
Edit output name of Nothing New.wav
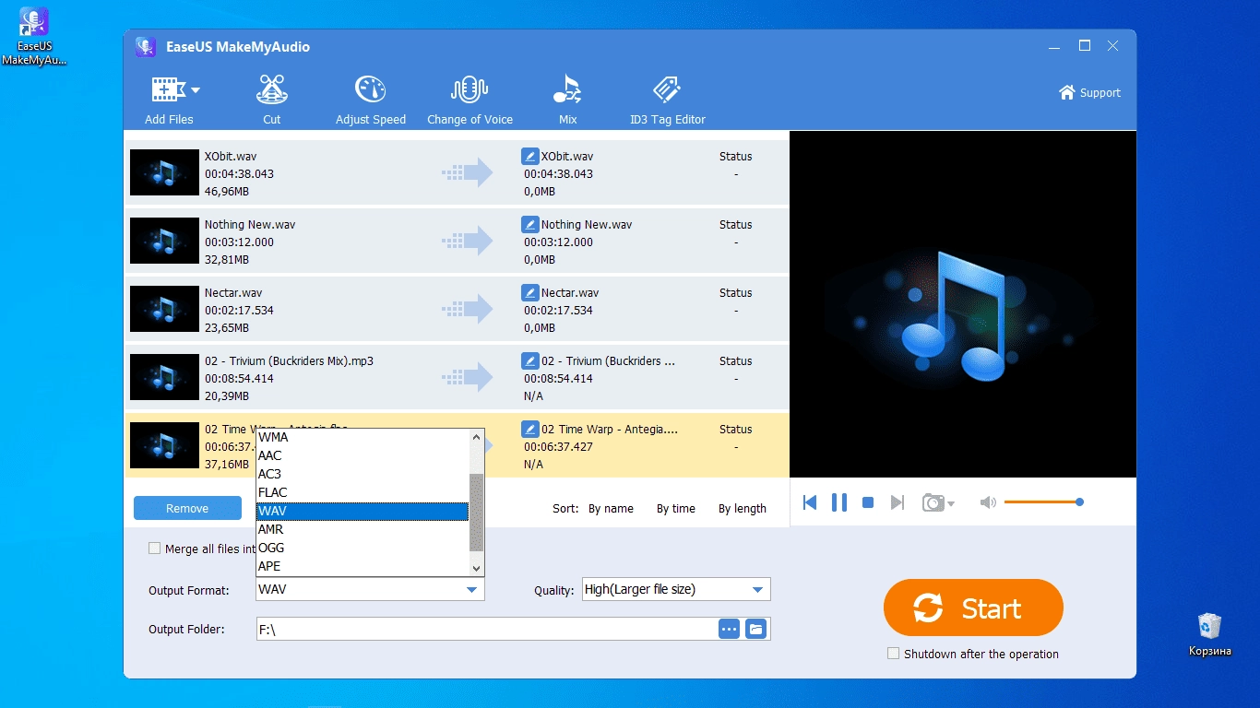coord(529,225)
